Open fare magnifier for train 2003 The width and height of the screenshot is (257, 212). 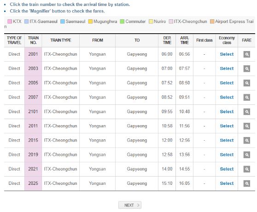(247, 69)
